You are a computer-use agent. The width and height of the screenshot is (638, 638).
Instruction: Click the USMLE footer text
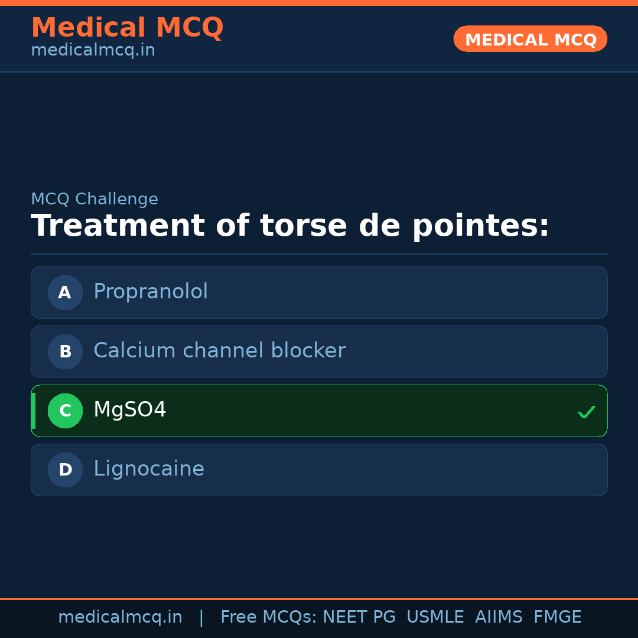435,617
